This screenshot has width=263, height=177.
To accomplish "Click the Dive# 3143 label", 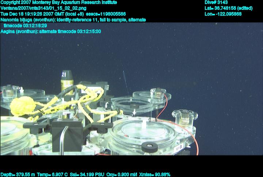I will (216, 3).
